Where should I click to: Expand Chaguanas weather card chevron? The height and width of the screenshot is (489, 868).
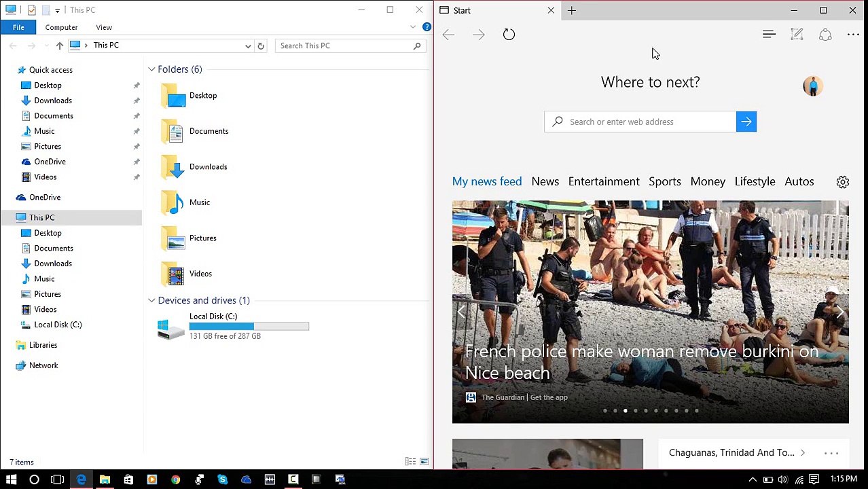pos(802,453)
